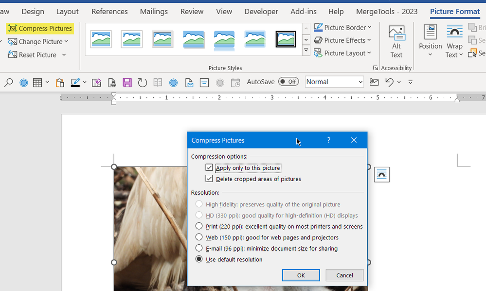Click the Picture Effects icon
The image size is (486, 291).
tap(318, 40)
